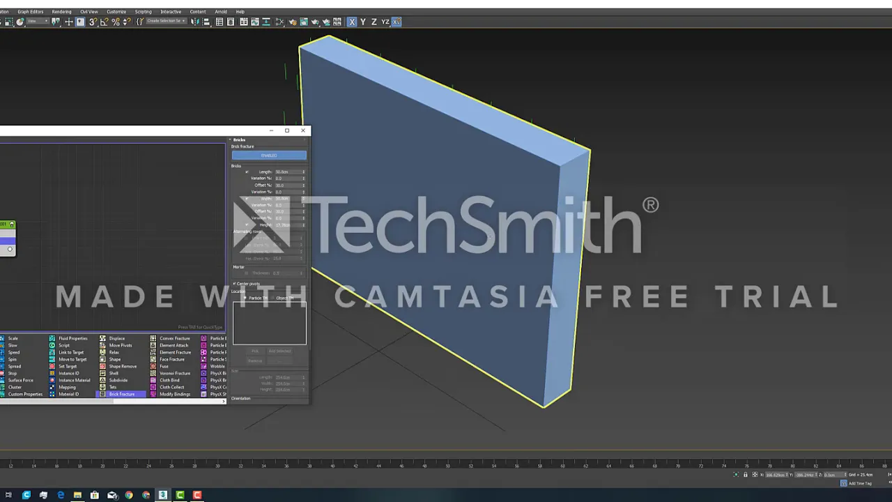The image size is (892, 502).
Task: Click the Height value field in Bricks
Action: (288, 225)
